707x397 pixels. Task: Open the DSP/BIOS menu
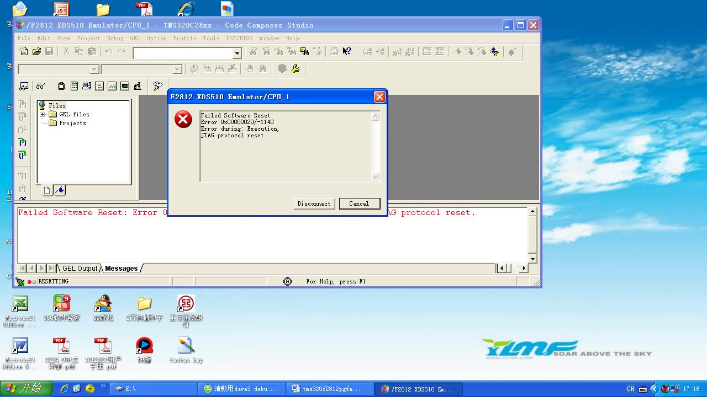tap(239, 38)
